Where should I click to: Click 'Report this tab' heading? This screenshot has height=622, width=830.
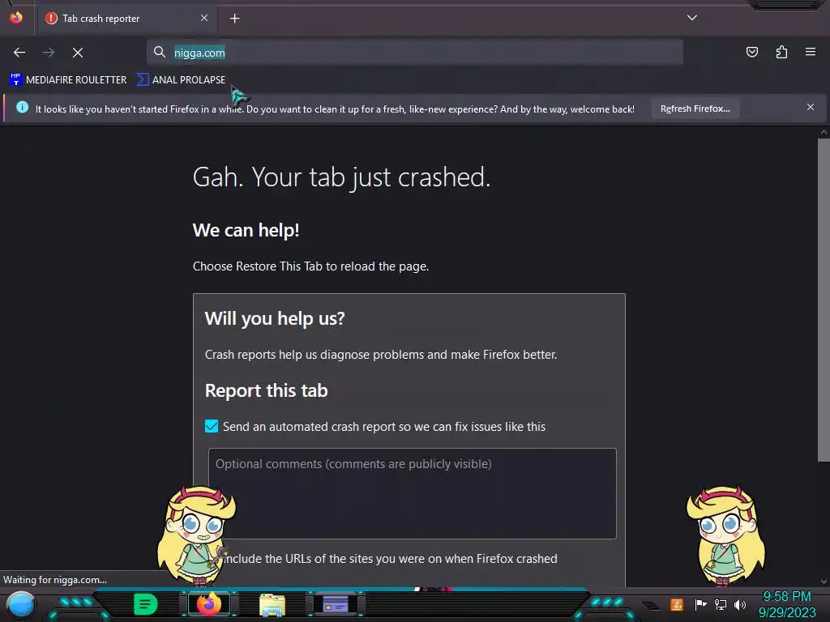pos(266,390)
